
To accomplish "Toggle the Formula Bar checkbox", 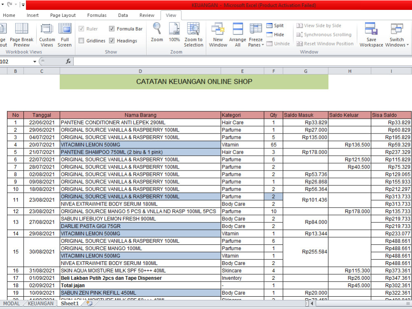I will point(112,29).
